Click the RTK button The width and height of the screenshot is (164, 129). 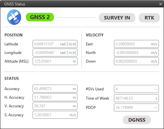(x=149, y=18)
